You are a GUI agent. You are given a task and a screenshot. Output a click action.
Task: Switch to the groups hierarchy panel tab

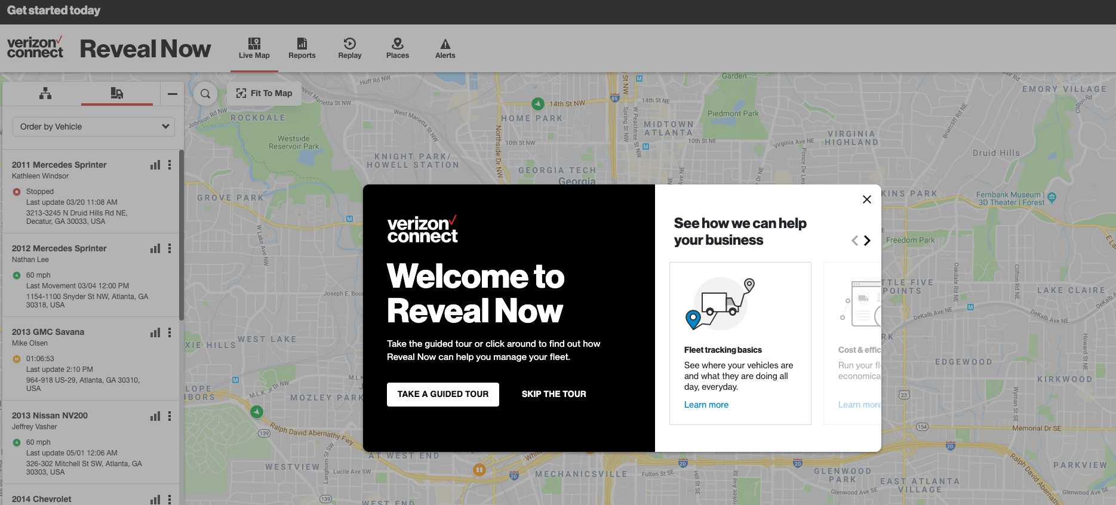45,93
